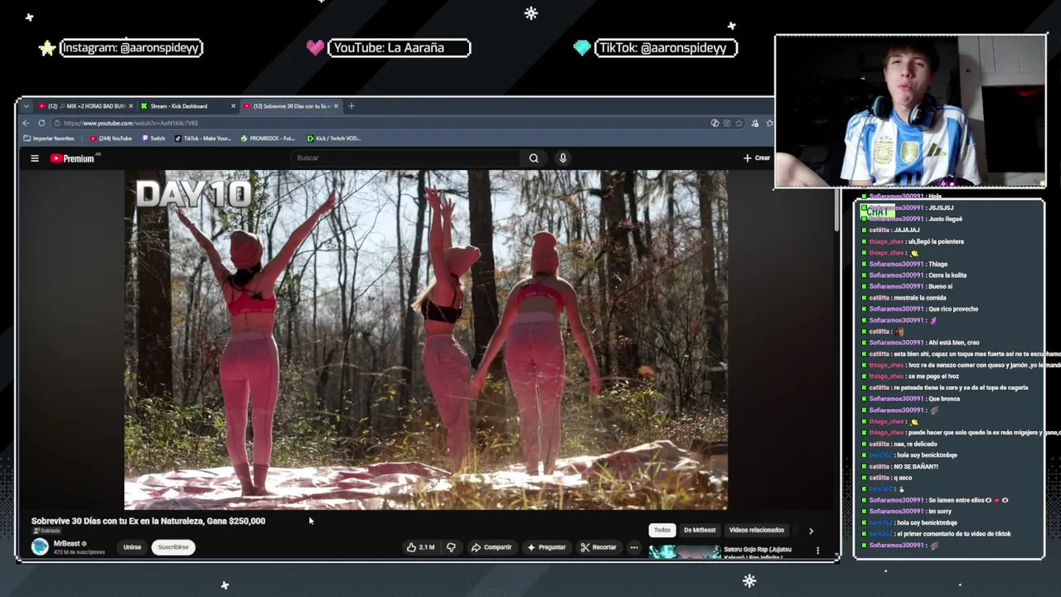Viewport: 1061px width, 597px height.
Task: Click the Suscribirse button
Action: (x=173, y=547)
